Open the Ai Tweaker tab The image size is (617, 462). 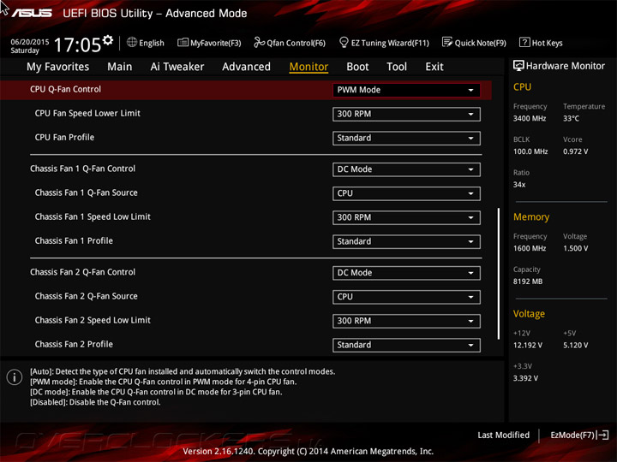pos(177,67)
